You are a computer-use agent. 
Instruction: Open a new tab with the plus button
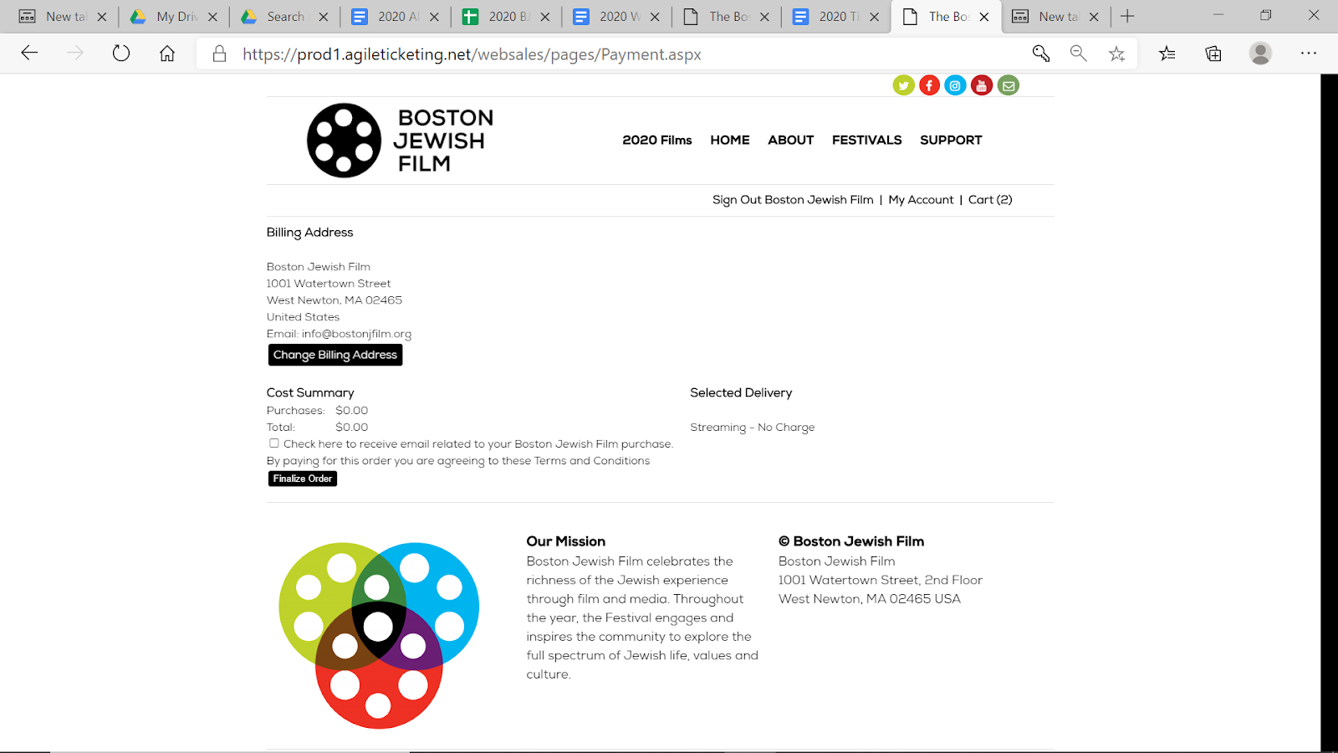click(x=1127, y=16)
